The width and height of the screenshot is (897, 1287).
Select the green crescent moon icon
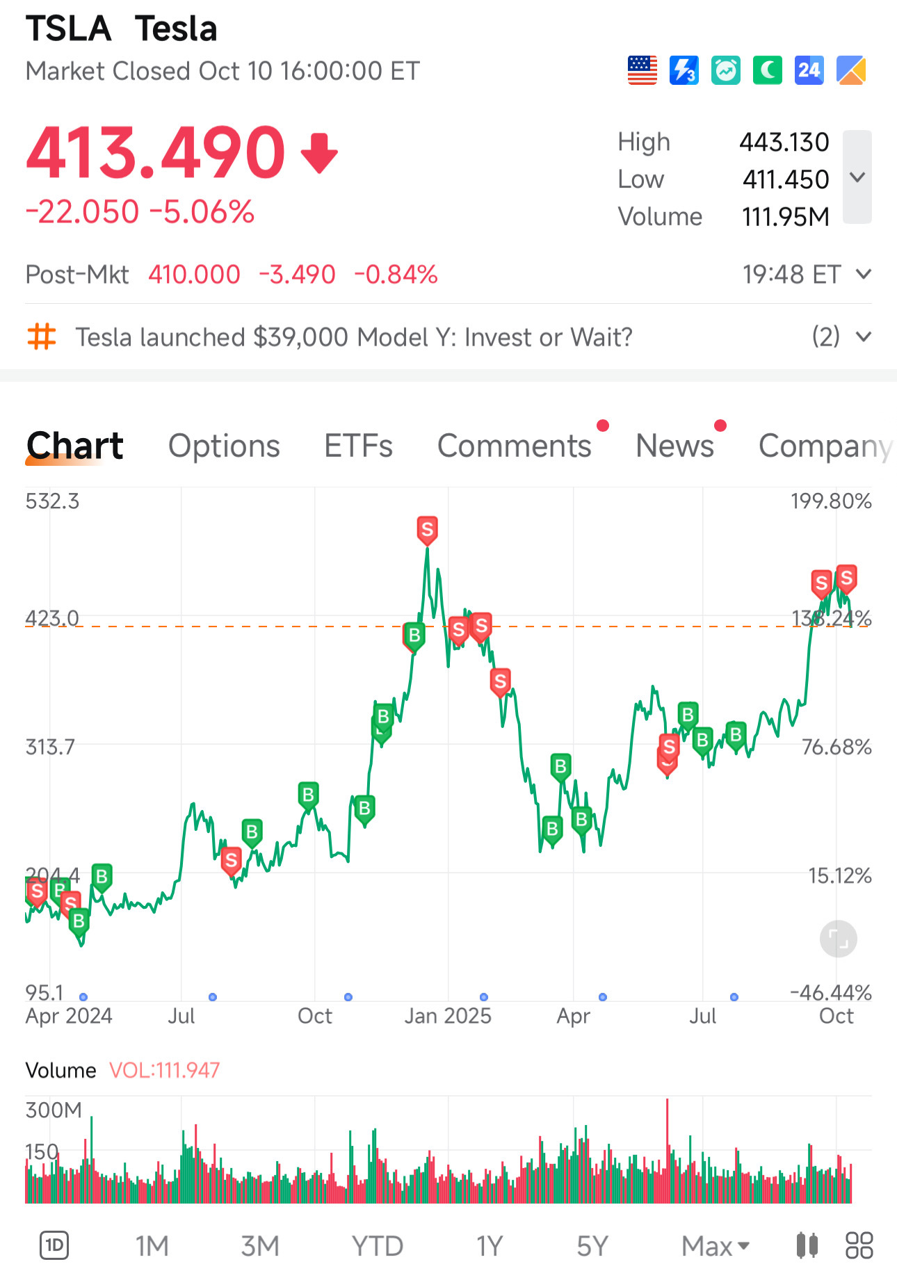tap(767, 70)
